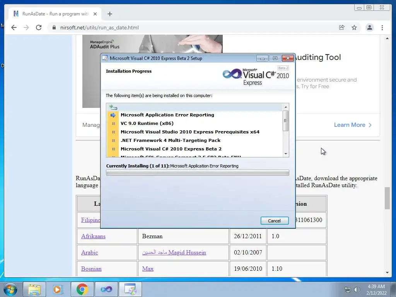Click the Setup dialog title bar icon
This screenshot has width=396, height=297.
tap(105, 58)
